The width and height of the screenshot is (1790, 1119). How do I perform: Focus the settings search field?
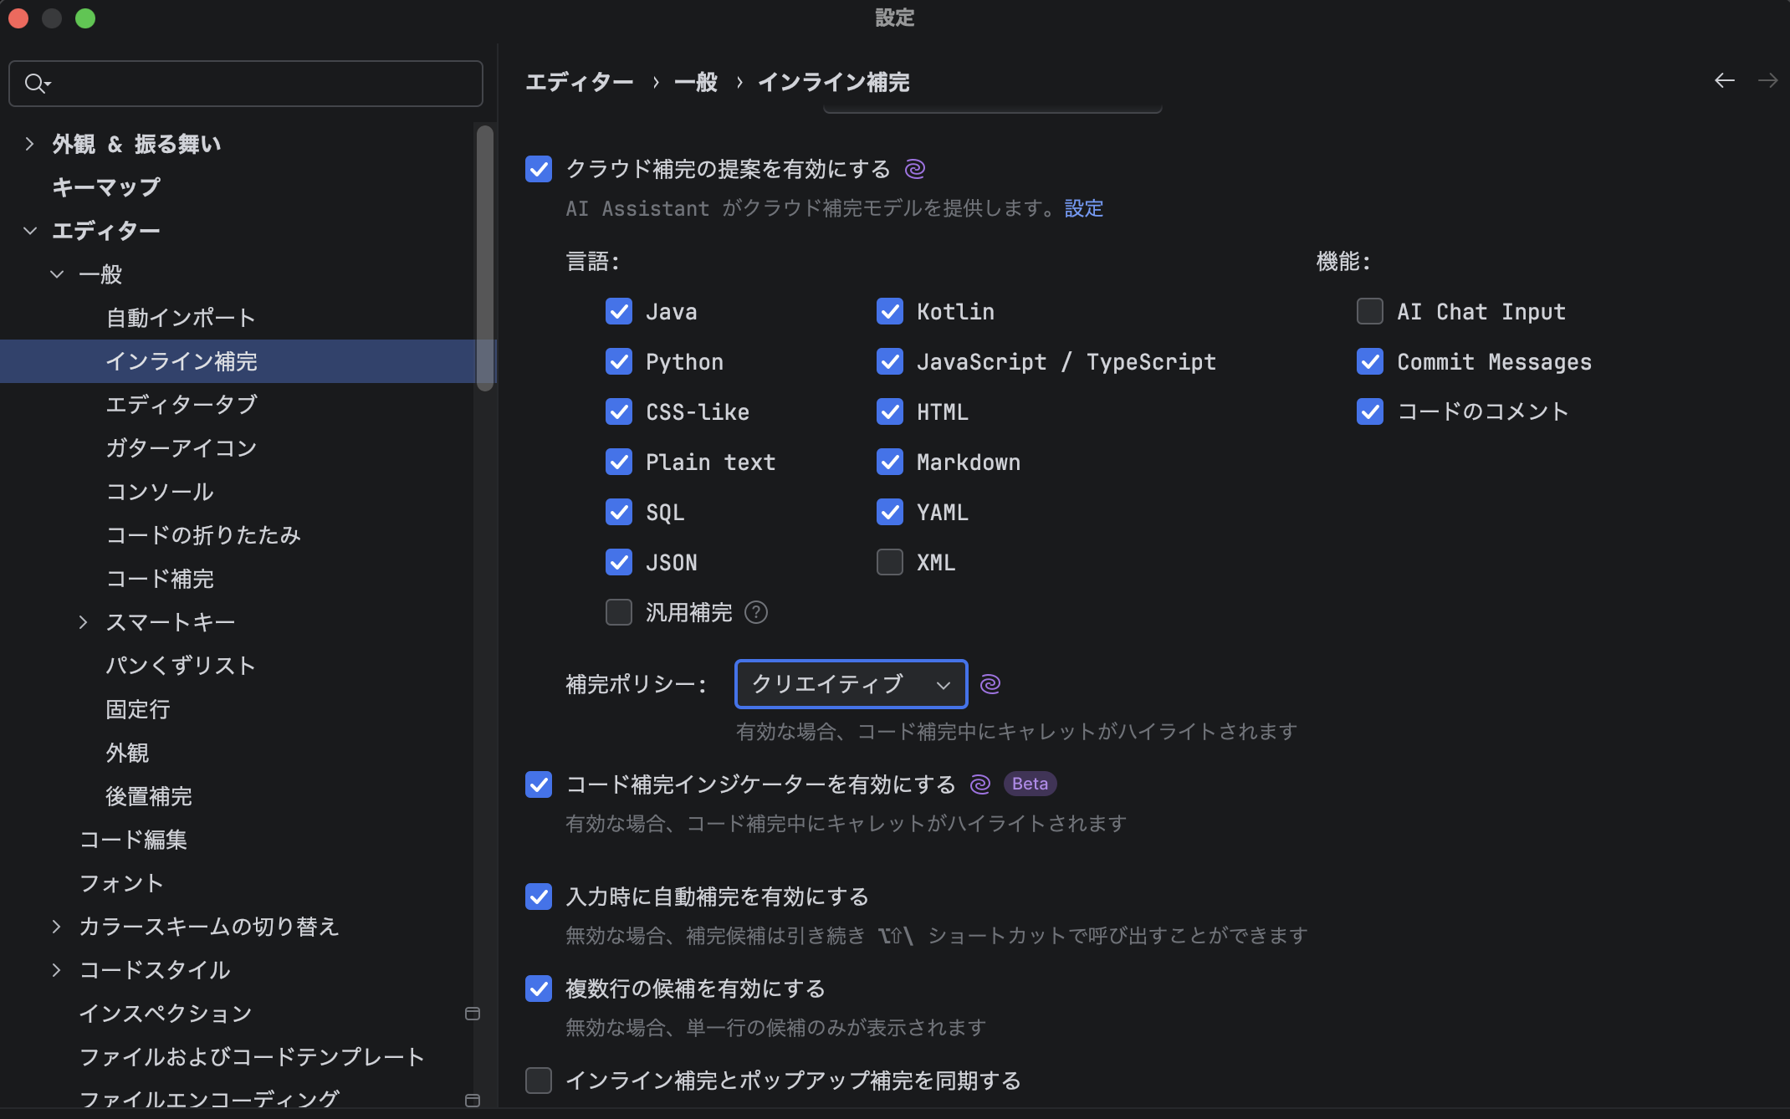click(259, 84)
